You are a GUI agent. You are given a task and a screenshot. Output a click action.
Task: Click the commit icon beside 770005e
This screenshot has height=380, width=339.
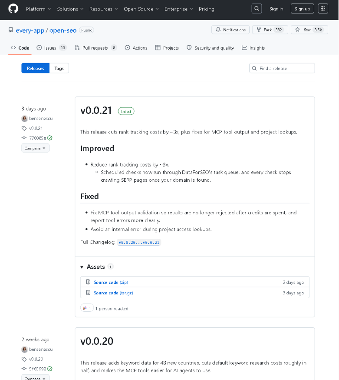24,138
